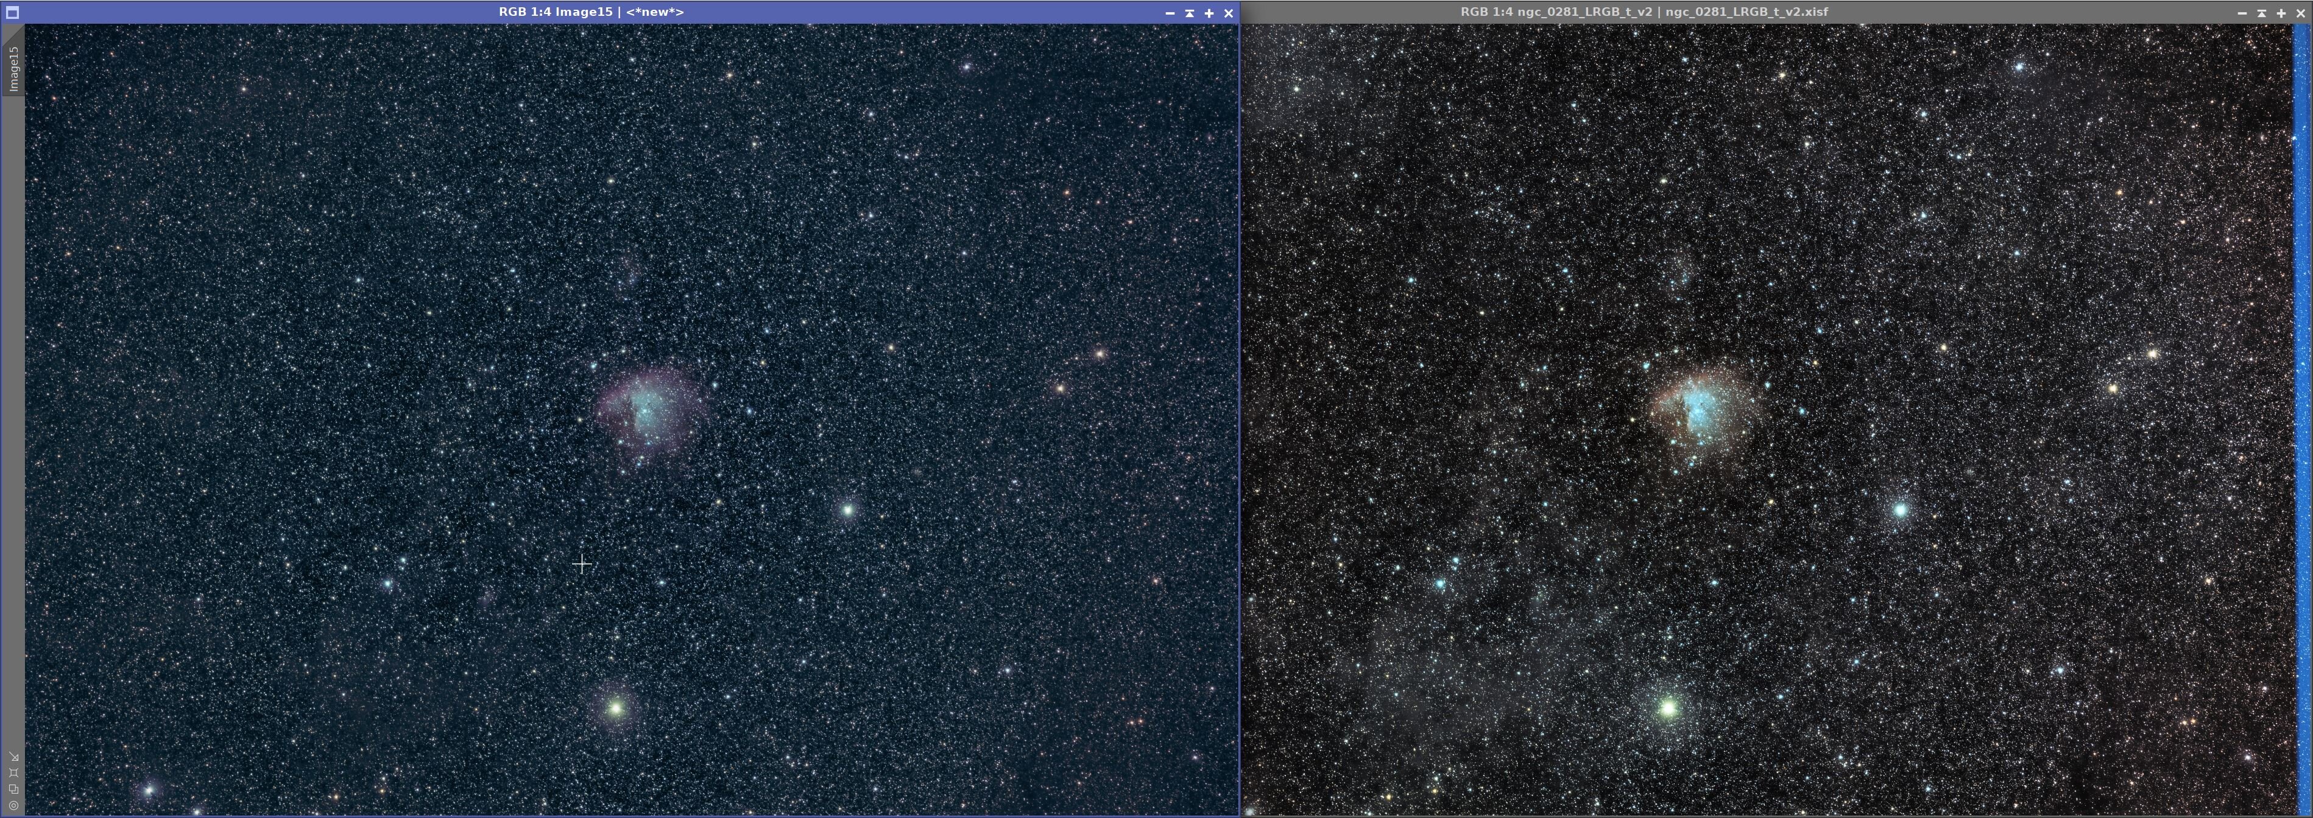Click the bright green star at bottom of Image15
Image resolution: width=2313 pixels, height=818 pixels.
click(615, 708)
